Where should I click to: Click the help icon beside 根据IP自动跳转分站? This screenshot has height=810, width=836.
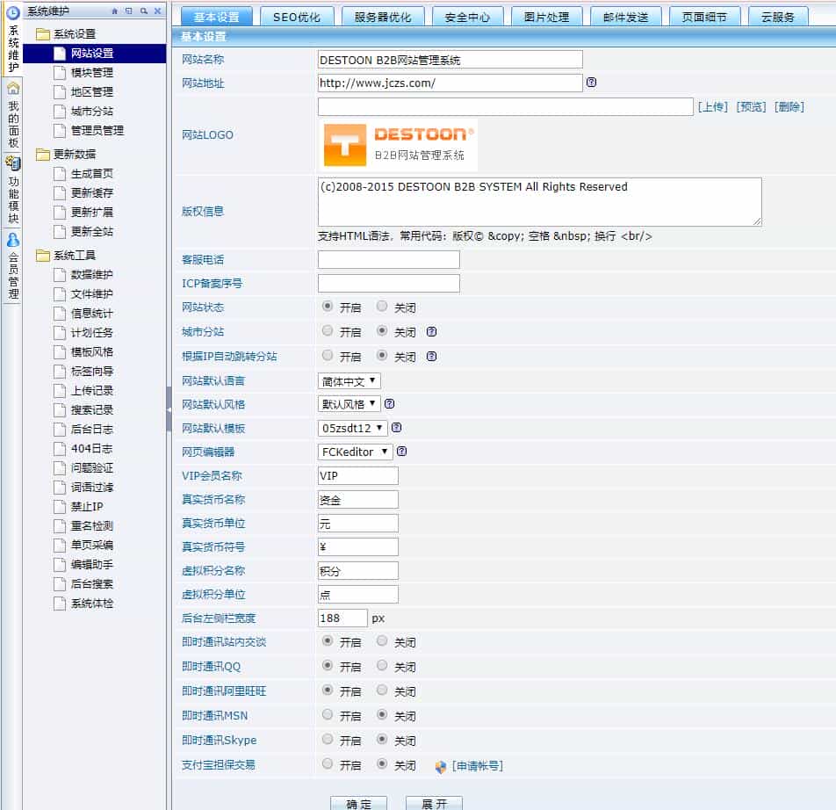432,356
